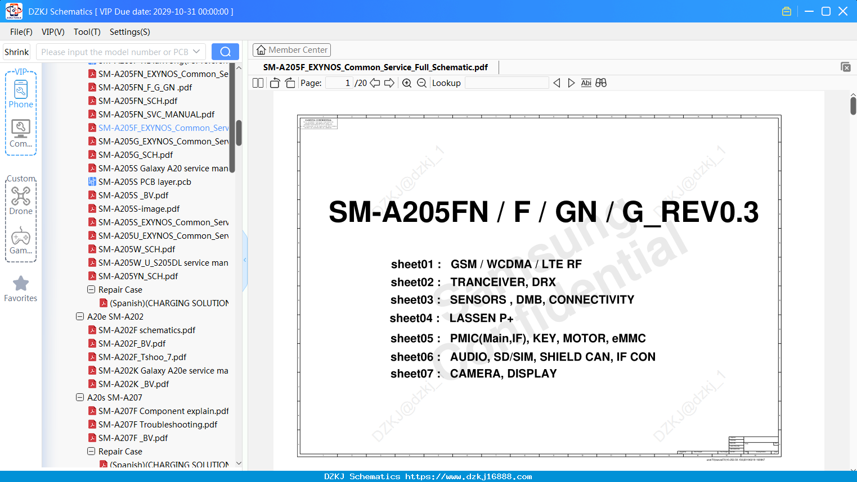The height and width of the screenshot is (482, 857).
Task: Click the page number input field
Action: pyautogui.click(x=339, y=83)
